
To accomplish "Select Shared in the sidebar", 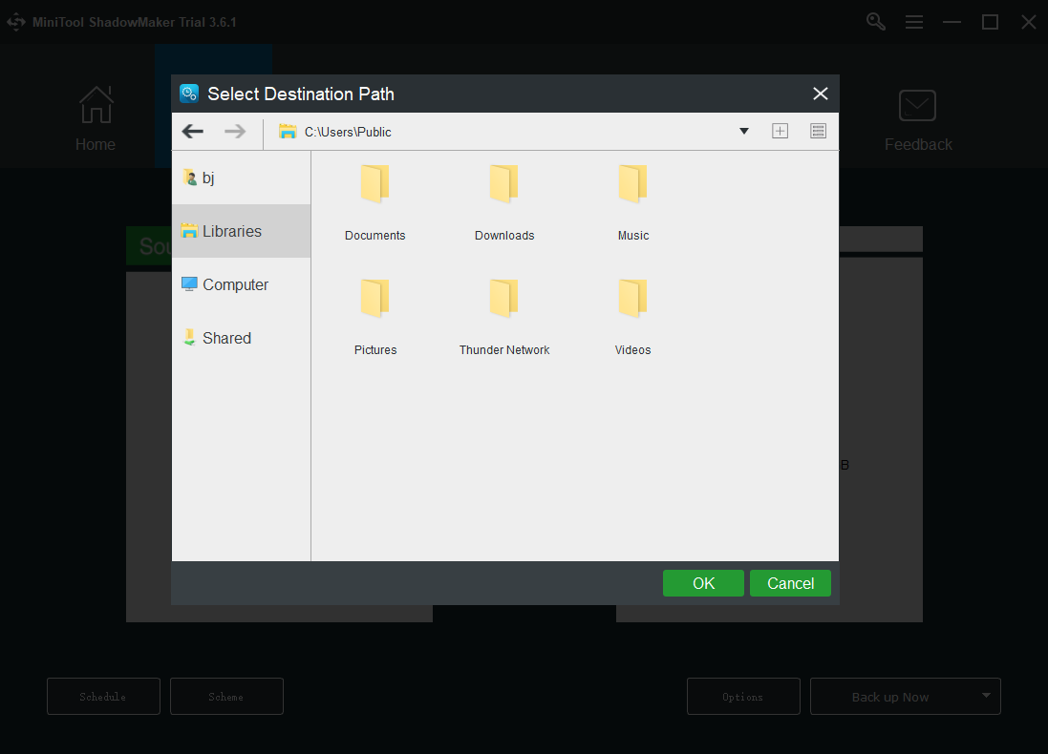I will [226, 338].
